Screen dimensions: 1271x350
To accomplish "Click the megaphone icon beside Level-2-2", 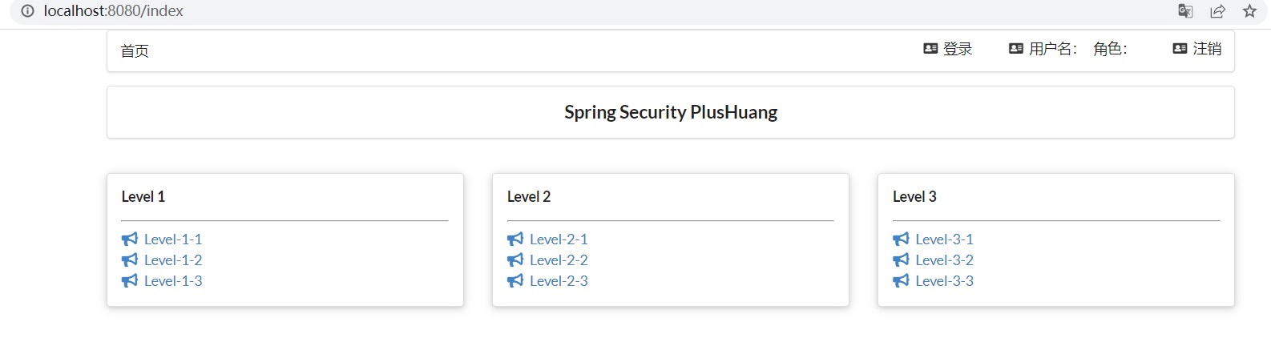I will pyautogui.click(x=515, y=260).
